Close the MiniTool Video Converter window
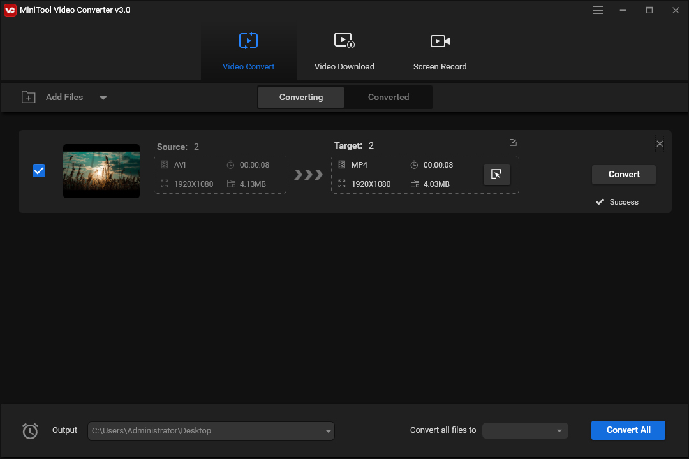 676,10
